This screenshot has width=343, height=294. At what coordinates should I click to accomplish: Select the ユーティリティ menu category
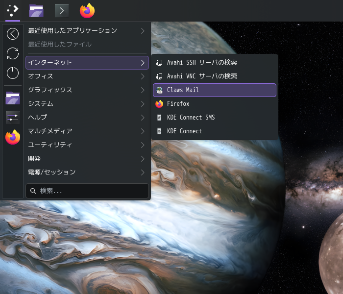87,145
